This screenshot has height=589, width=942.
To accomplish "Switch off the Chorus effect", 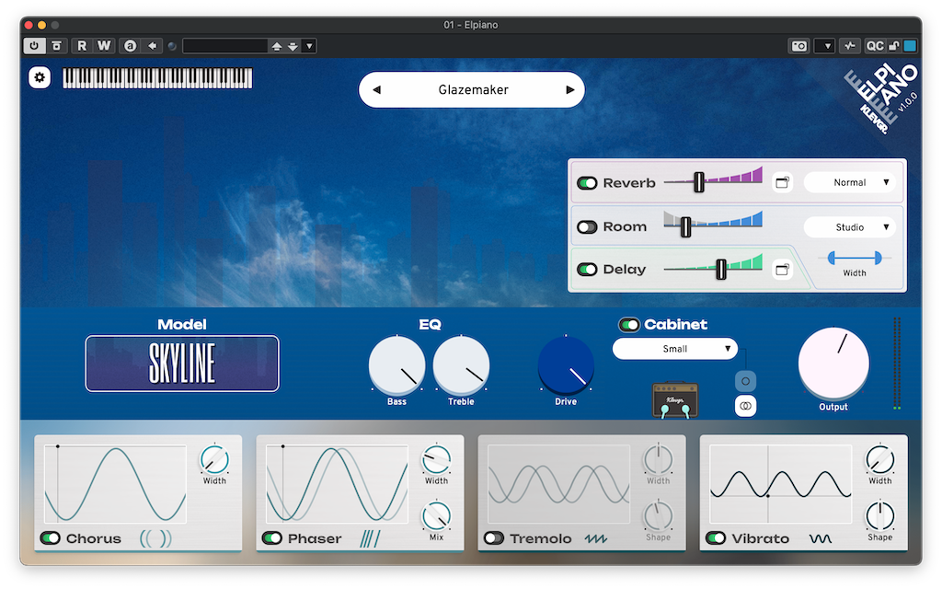I will [x=50, y=537].
